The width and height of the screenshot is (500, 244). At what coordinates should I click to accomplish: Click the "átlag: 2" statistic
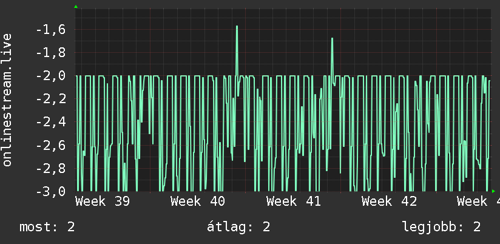(238, 227)
